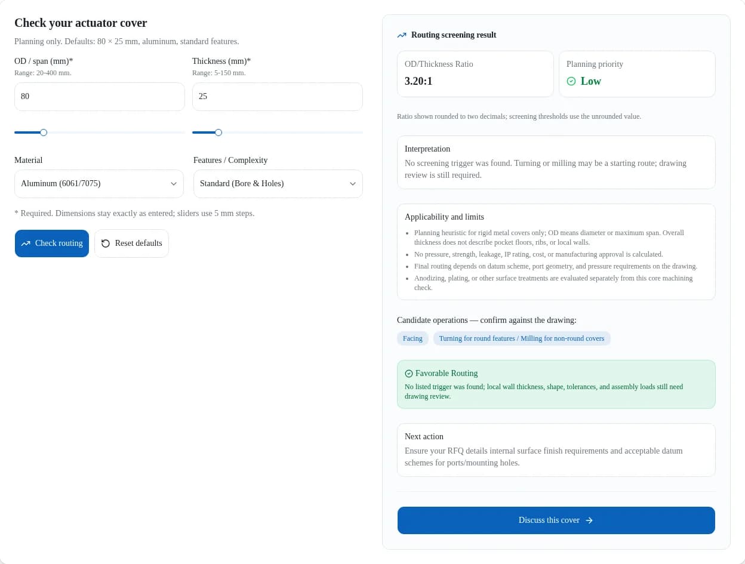This screenshot has width=745, height=564.
Task: Click the Planning priority label
Action: coord(595,64)
